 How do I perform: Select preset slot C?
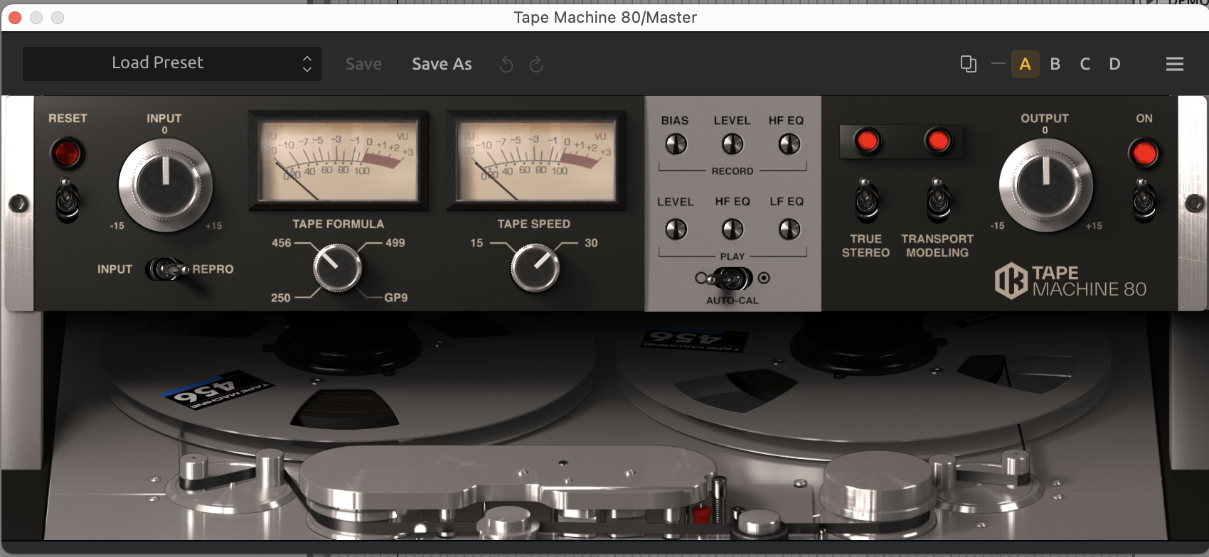pos(1085,64)
